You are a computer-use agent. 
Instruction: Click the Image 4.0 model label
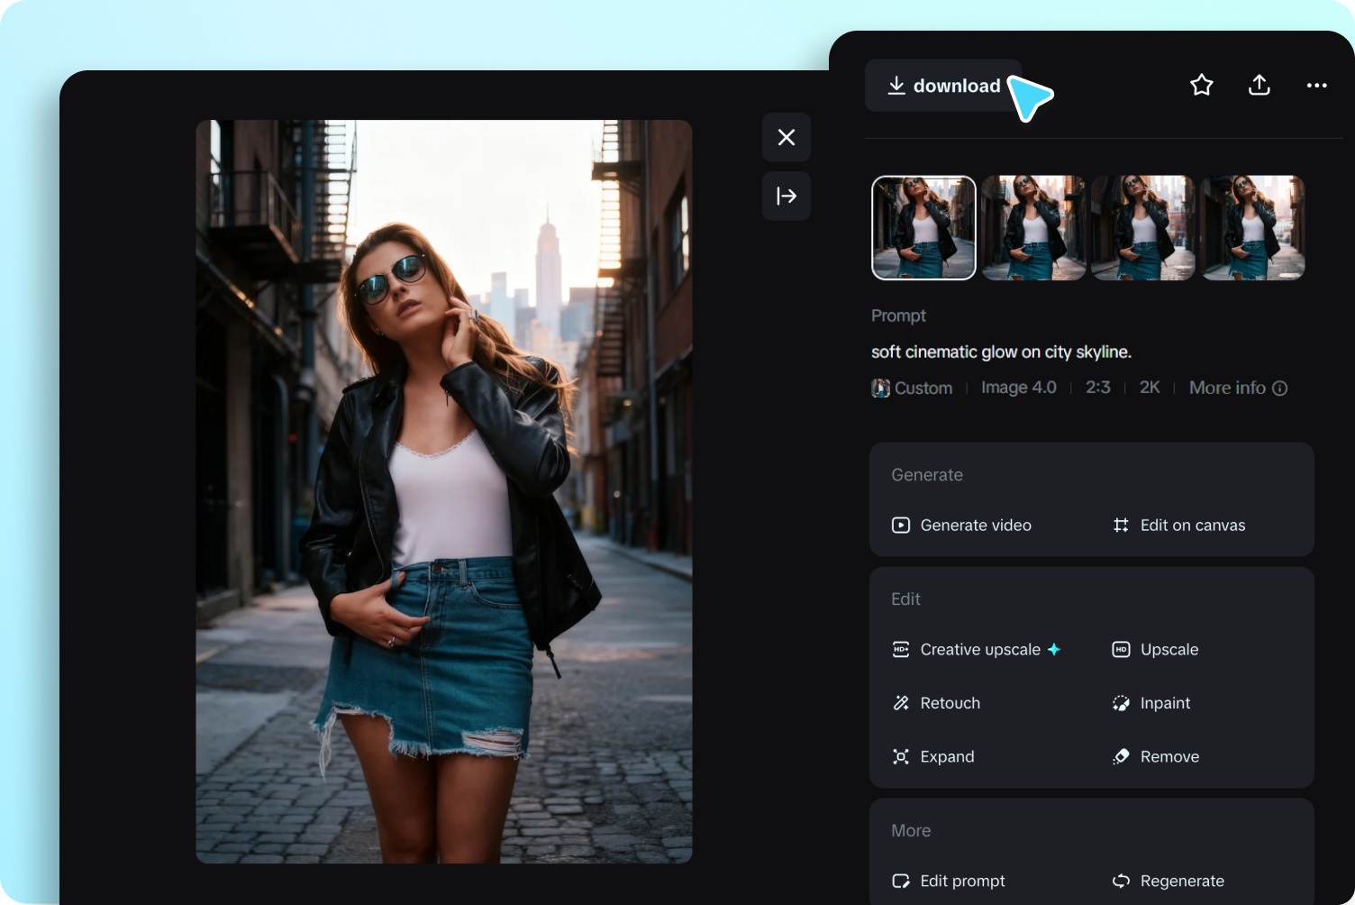coord(1019,388)
